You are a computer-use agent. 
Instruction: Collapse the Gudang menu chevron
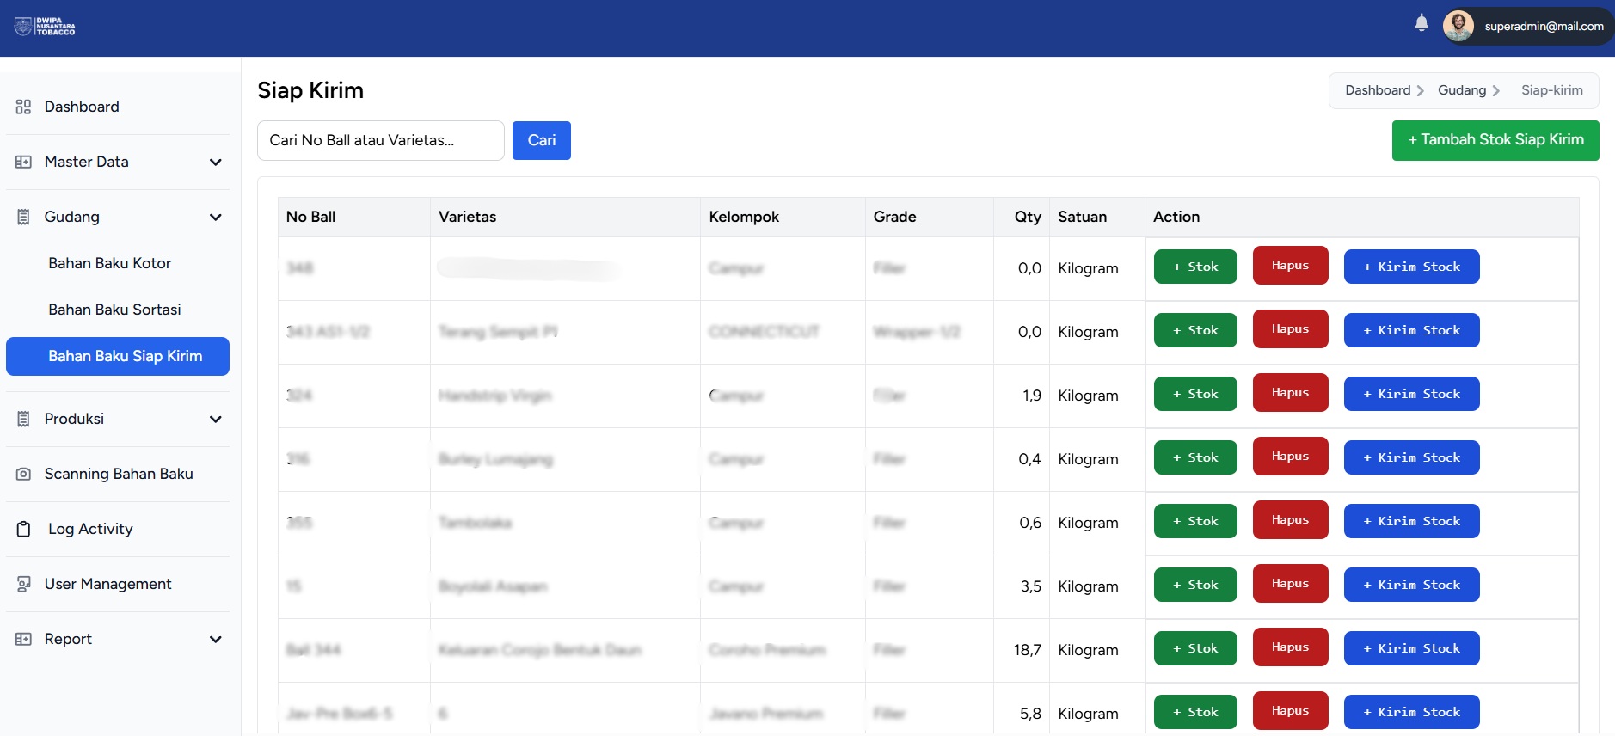coord(215,217)
